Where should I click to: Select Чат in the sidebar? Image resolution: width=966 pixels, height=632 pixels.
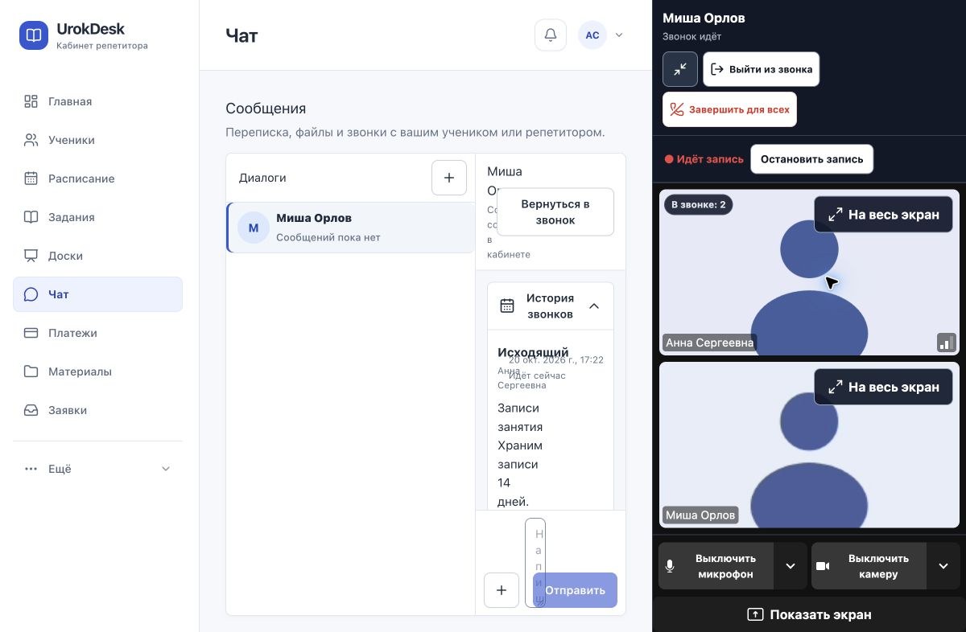point(98,294)
